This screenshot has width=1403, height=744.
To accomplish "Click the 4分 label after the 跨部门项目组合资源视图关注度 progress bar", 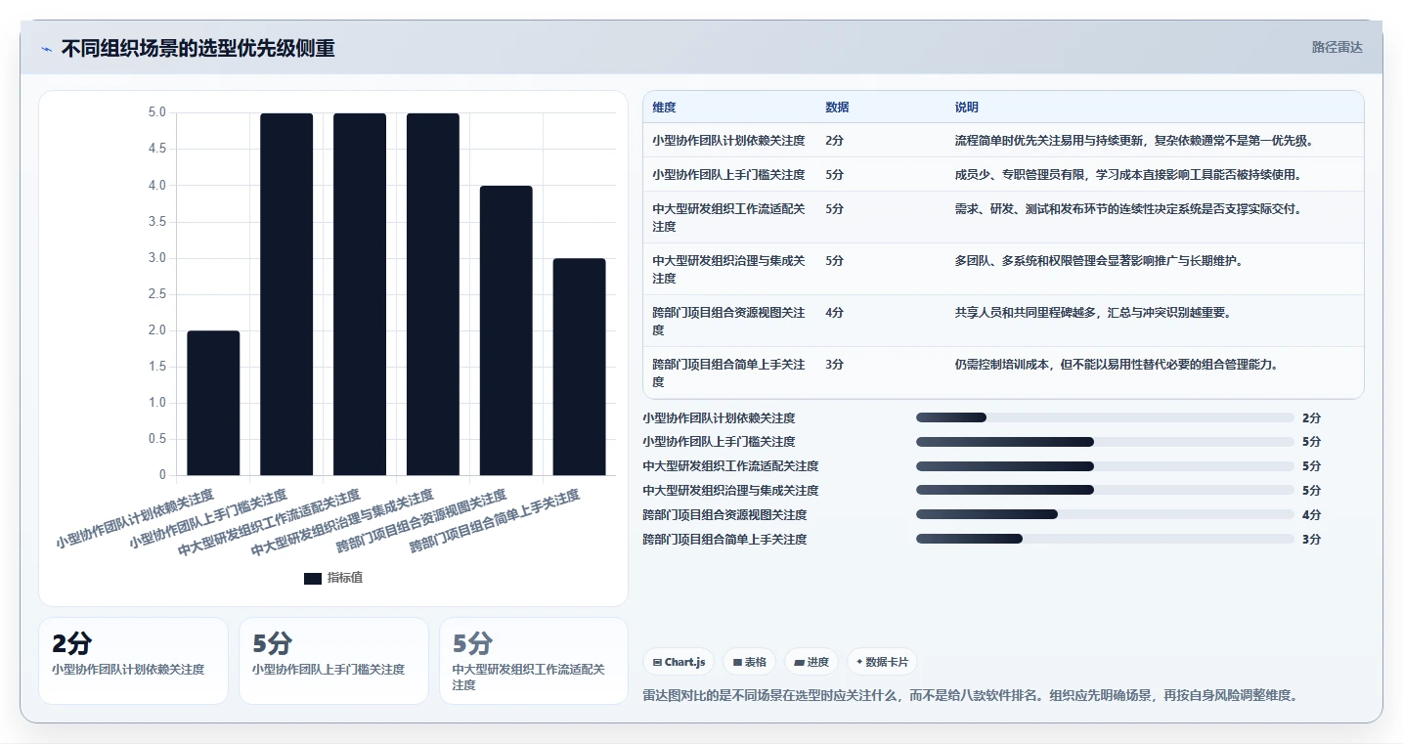I will (x=1311, y=515).
